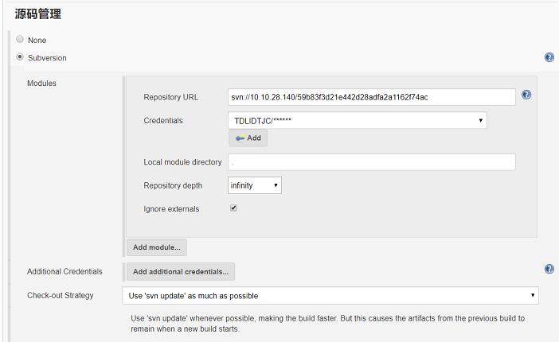Click the 源码管理 section heading
Screen dimensions: 559x342
click(x=37, y=14)
